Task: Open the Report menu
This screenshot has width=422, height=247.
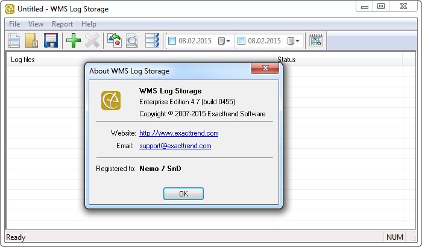Action: click(62, 24)
